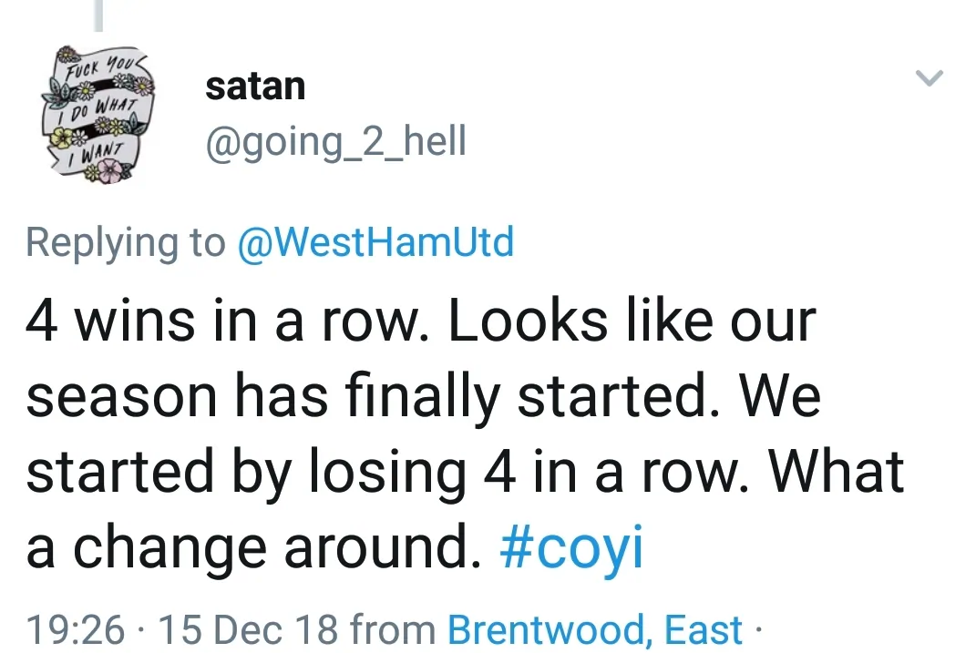Click the "started by losing 4" text line
Image resolution: width=976 pixels, height=653 pixels.
(x=266, y=472)
